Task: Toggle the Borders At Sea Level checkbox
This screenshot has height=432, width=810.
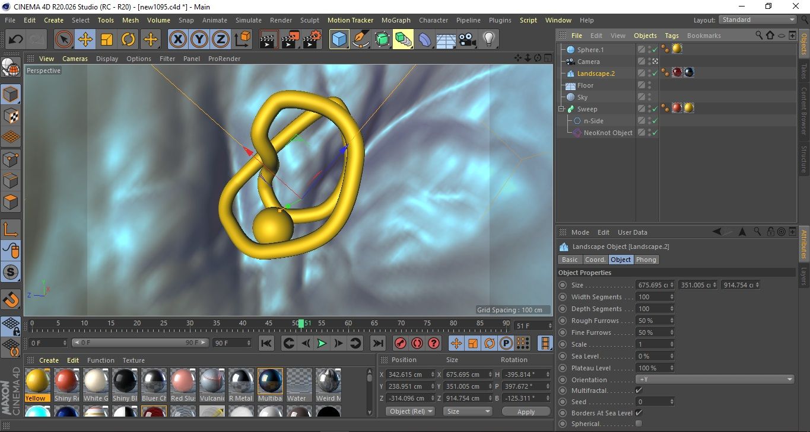Action: [639, 412]
